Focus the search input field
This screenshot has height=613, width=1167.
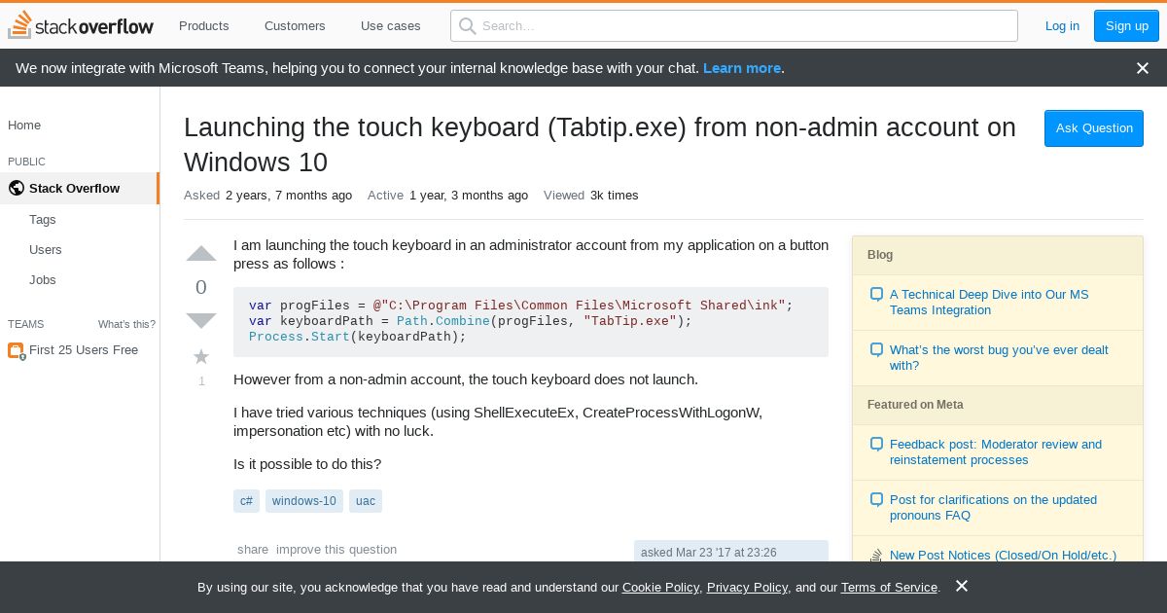pos(734,26)
